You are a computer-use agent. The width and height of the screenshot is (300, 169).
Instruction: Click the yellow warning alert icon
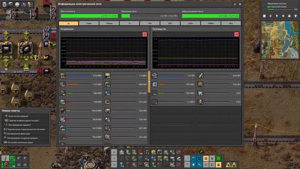point(228,165)
